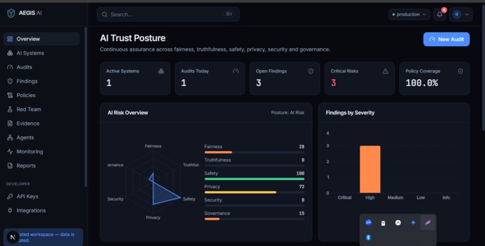Click the Fairness score progress bar
Image resolution: width=485 pixels, height=246 pixels.
pos(255,152)
